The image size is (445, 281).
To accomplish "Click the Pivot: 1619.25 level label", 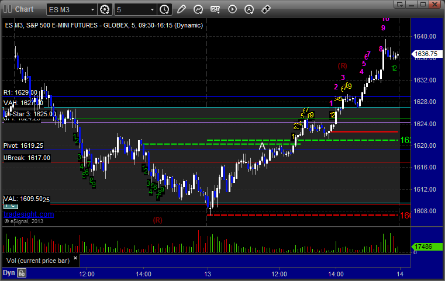I will [x=23, y=145].
